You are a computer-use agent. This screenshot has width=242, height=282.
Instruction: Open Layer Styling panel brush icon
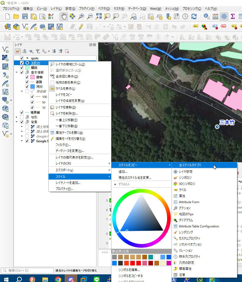[18, 51]
